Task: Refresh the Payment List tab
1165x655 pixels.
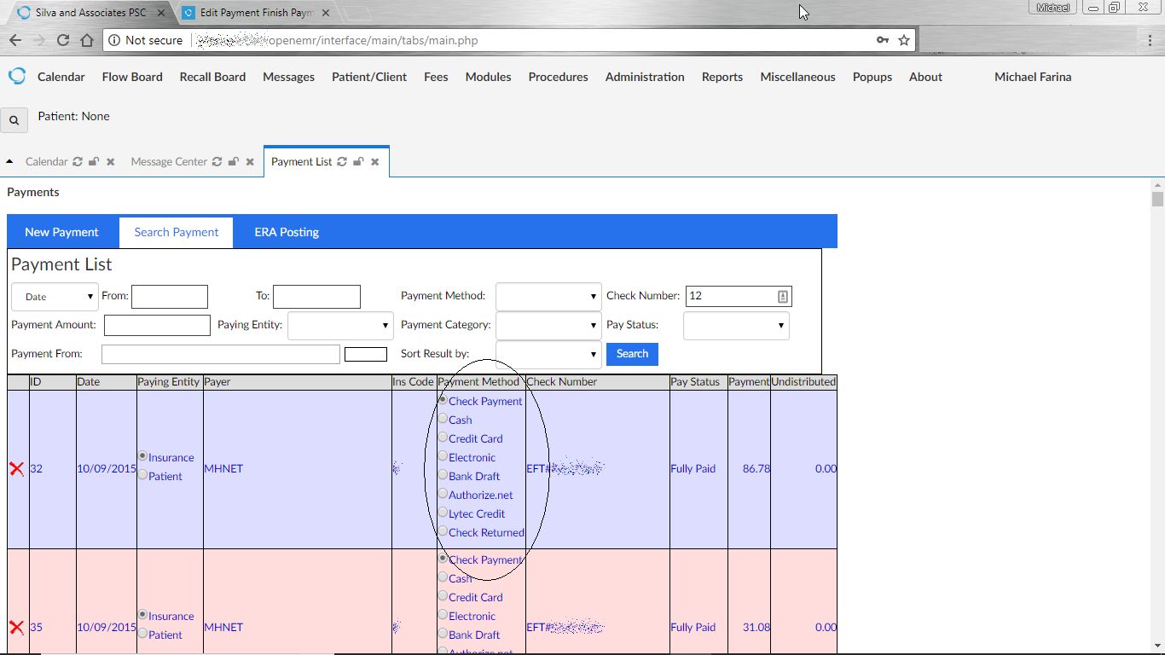Action: (x=342, y=161)
